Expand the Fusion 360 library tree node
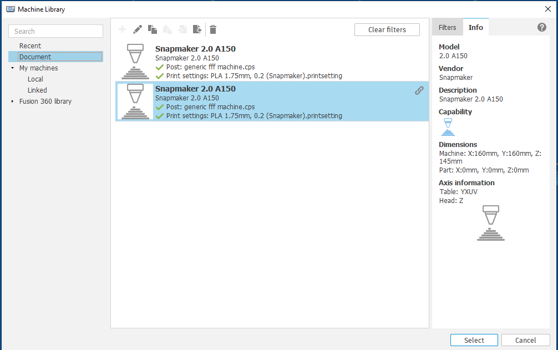558x350 pixels. coord(12,102)
